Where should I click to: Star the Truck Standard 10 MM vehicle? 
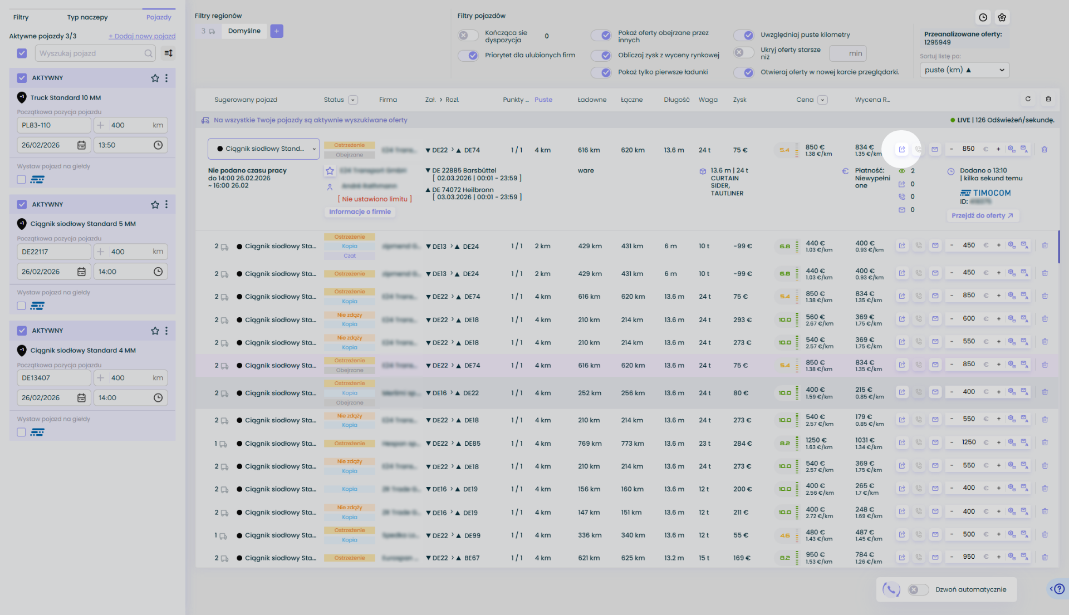click(155, 78)
